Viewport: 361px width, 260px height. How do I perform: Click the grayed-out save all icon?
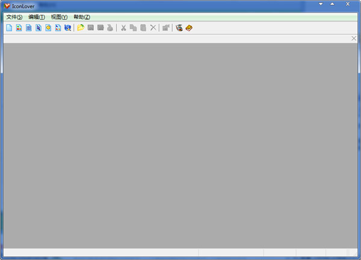(100, 28)
